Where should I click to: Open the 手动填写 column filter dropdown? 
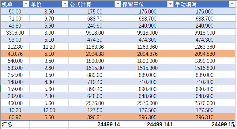(x=232, y=4)
